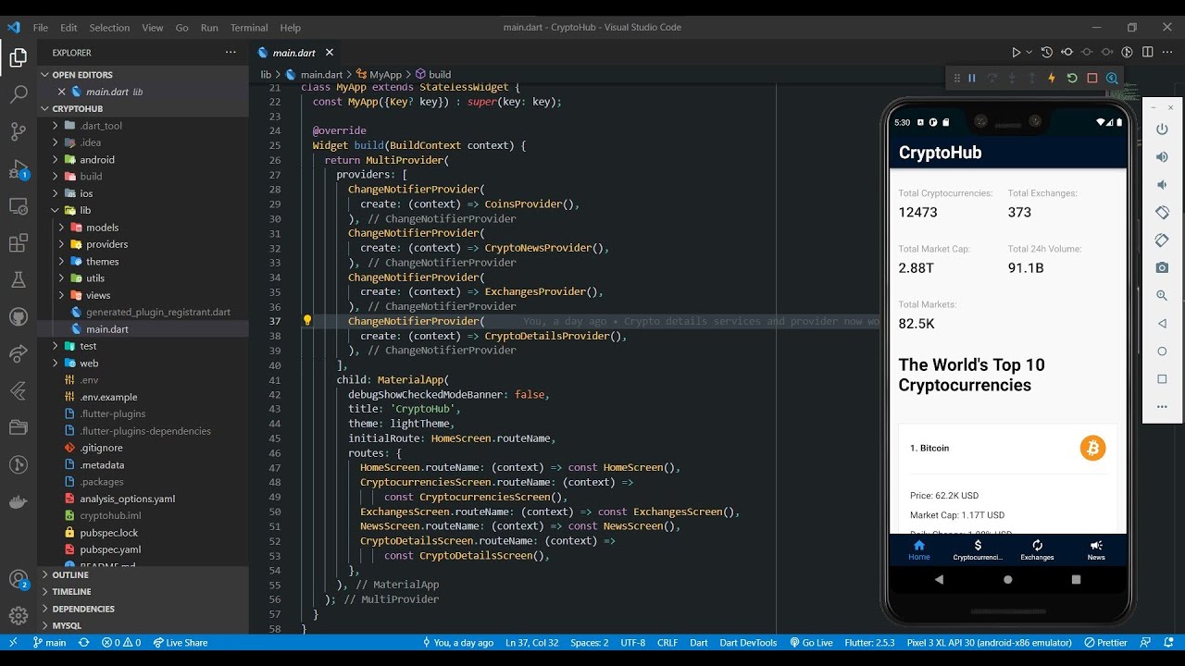This screenshot has height=666, width=1185.
Task: Click Go Live in status bar
Action: click(x=811, y=643)
